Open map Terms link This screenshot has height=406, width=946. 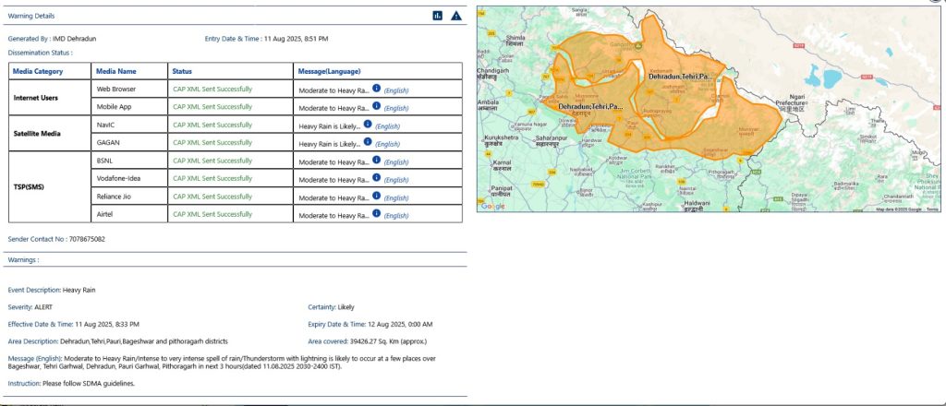[932, 209]
